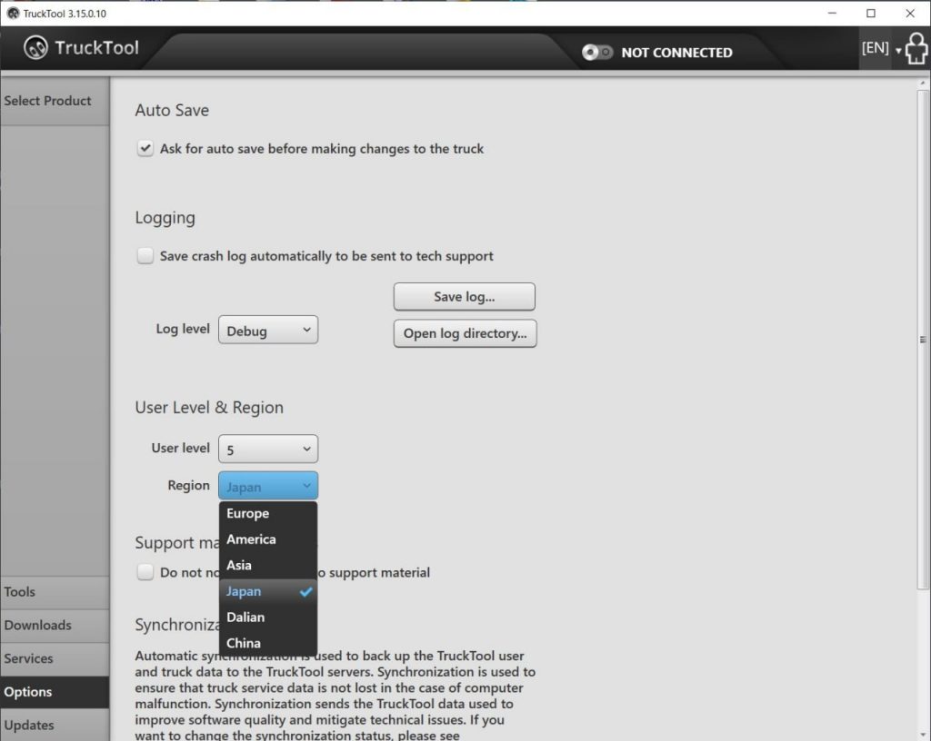Open the [EN] language selector
Image resolution: width=931 pixels, height=741 pixels.
point(880,49)
